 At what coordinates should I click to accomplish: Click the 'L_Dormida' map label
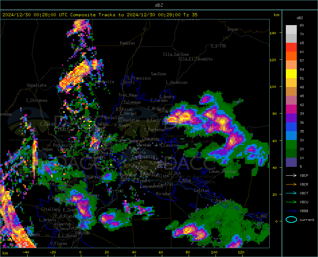tap(220, 201)
